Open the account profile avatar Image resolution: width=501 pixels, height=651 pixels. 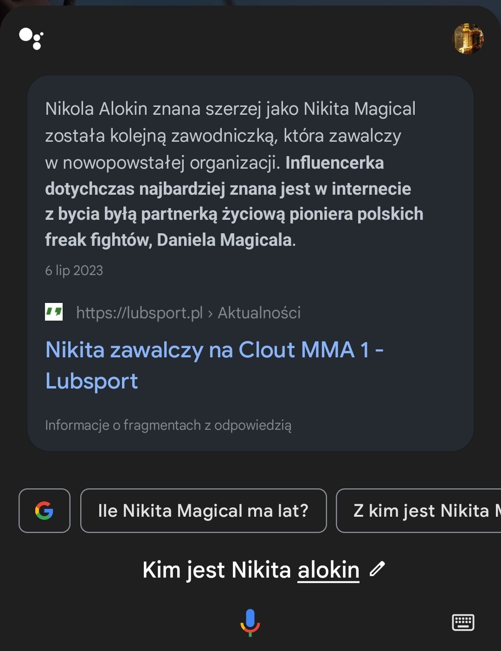click(468, 39)
